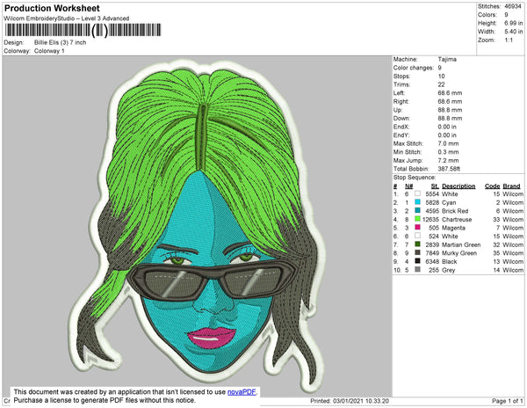Click the 'N#' column header
This screenshot has height=408, width=527.
408,186
